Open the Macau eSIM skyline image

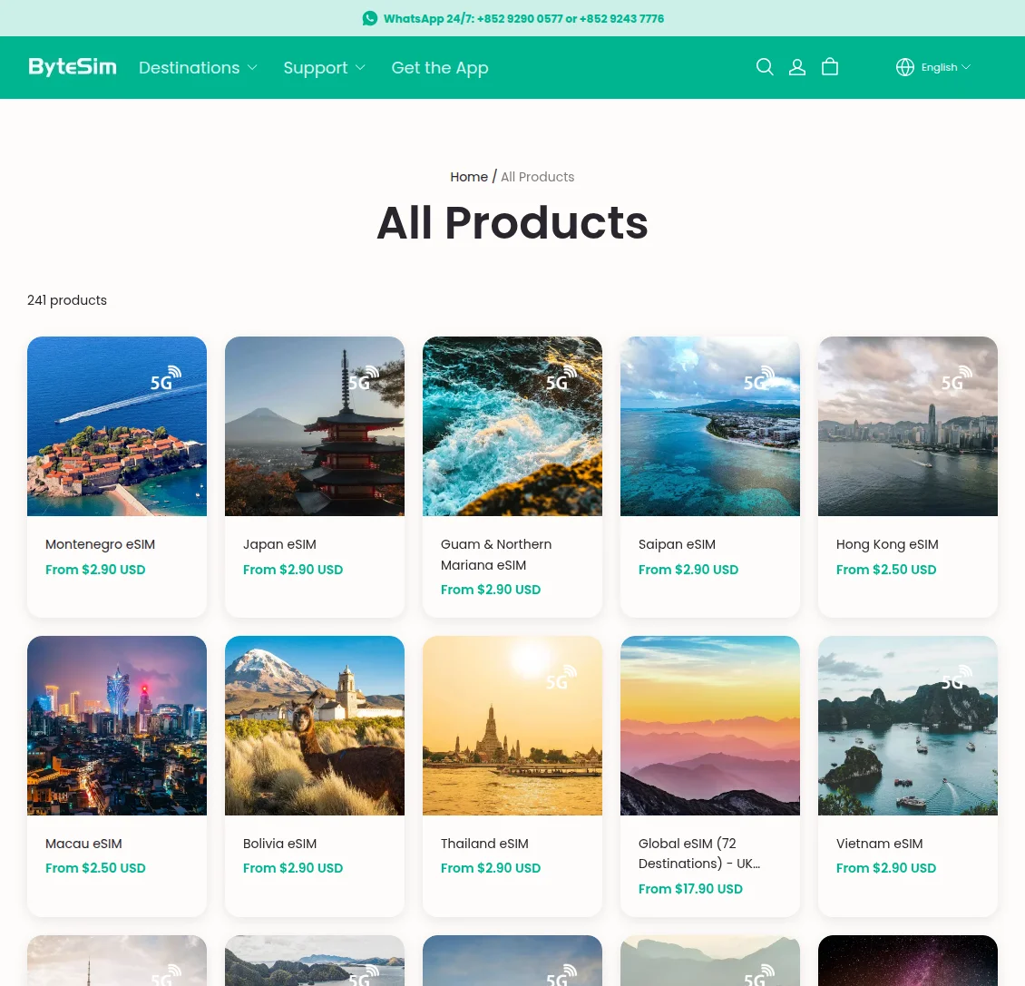(x=117, y=725)
